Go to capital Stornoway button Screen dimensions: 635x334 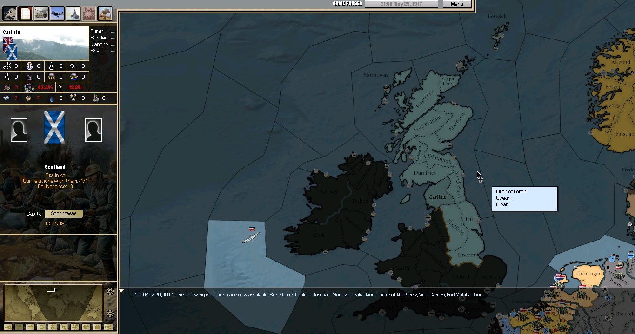coord(64,214)
